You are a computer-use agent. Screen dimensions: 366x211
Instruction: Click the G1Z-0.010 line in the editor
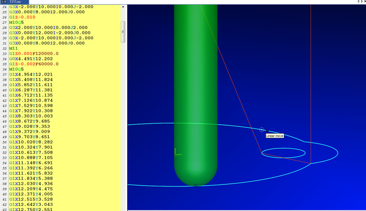(23, 17)
